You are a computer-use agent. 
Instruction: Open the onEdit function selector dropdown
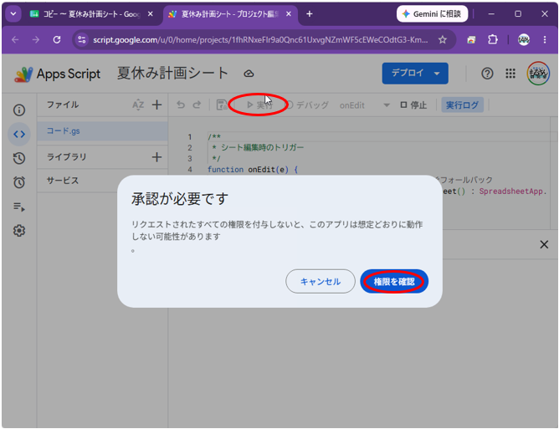(x=364, y=105)
